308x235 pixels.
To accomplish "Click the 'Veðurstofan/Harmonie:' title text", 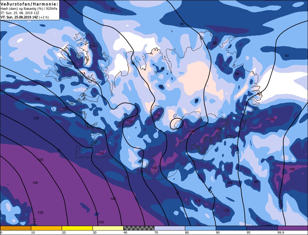I will point(30,4).
